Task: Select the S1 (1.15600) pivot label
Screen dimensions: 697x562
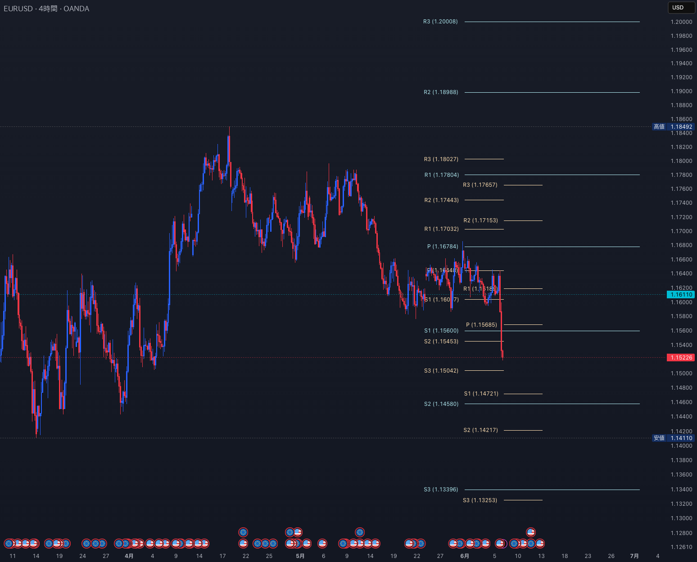Action: tap(441, 331)
